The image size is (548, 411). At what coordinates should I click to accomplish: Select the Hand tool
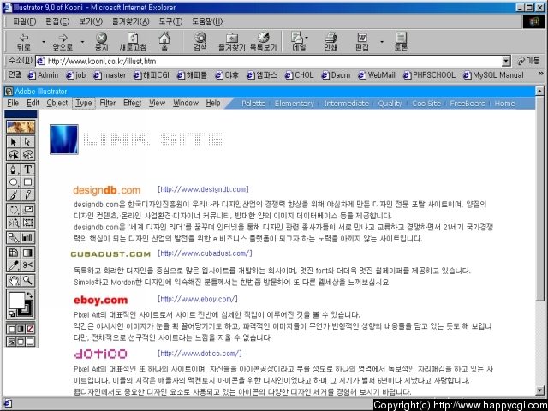coord(14,280)
